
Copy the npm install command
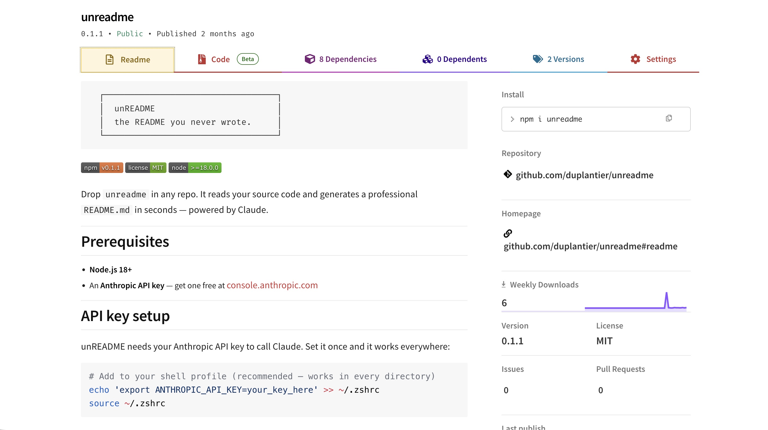coord(669,118)
